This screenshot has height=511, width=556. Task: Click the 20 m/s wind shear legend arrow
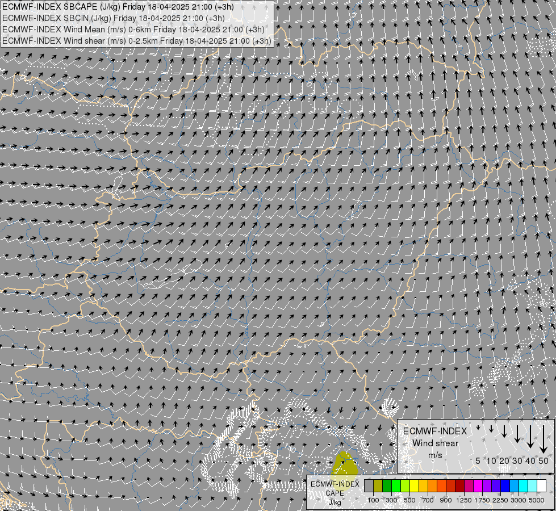click(x=504, y=431)
